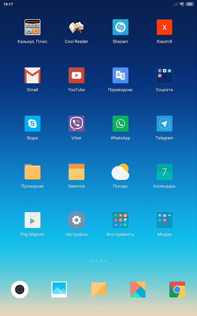Open the XiaomiX app
197x316 pixels.
coord(164,27)
